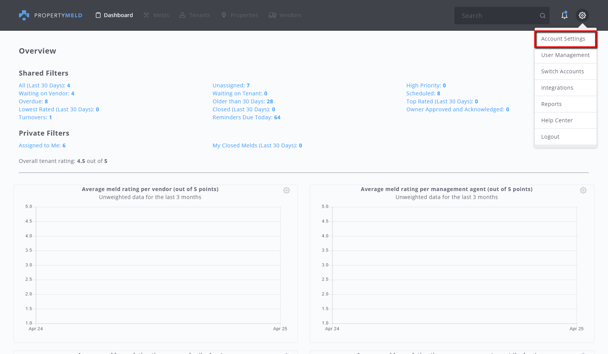
Task: Open the Scheduled melds filter link
Action: pyautogui.click(x=423, y=93)
